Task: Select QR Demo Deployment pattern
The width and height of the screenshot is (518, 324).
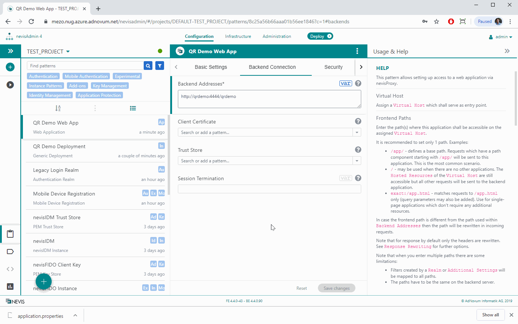Action: pos(95,151)
